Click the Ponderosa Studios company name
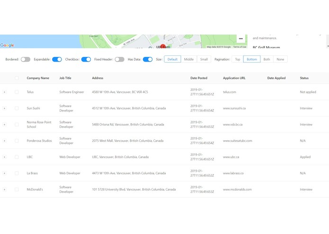 point(39,141)
